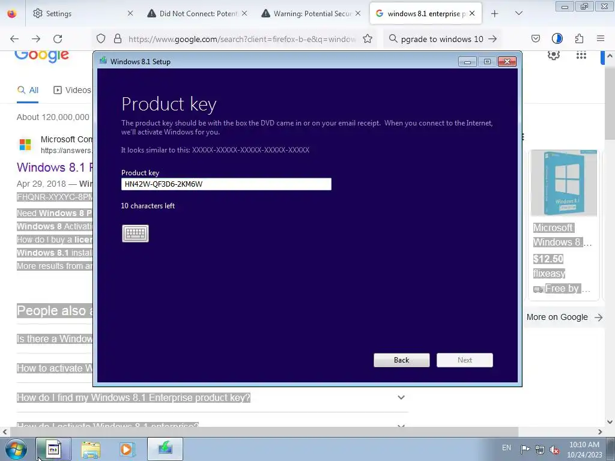The width and height of the screenshot is (615, 461).
Task: Click the network tray icon
Action: click(540, 449)
